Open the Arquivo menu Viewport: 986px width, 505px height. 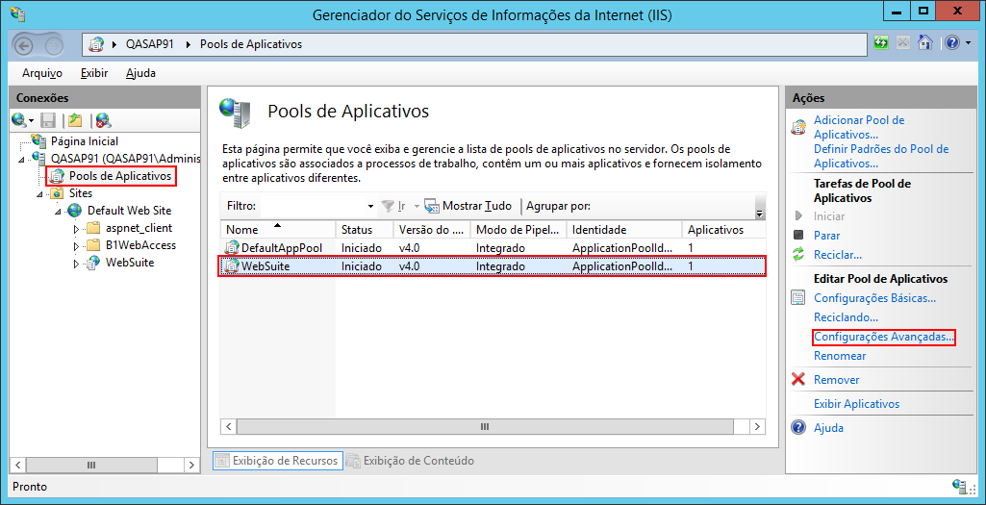click(x=42, y=73)
